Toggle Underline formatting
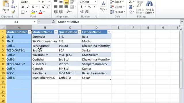This screenshot has width=184, height=103. pos(33,7)
